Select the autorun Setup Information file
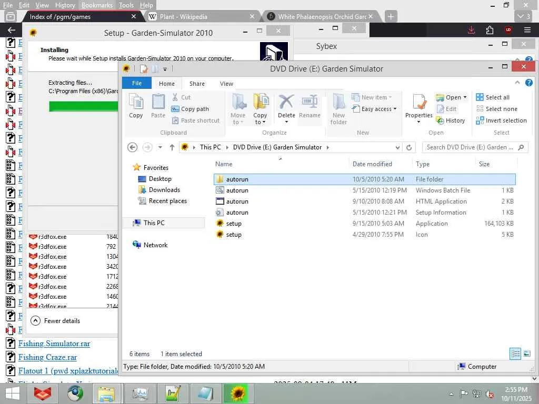The width and height of the screenshot is (539, 404). tap(364, 213)
